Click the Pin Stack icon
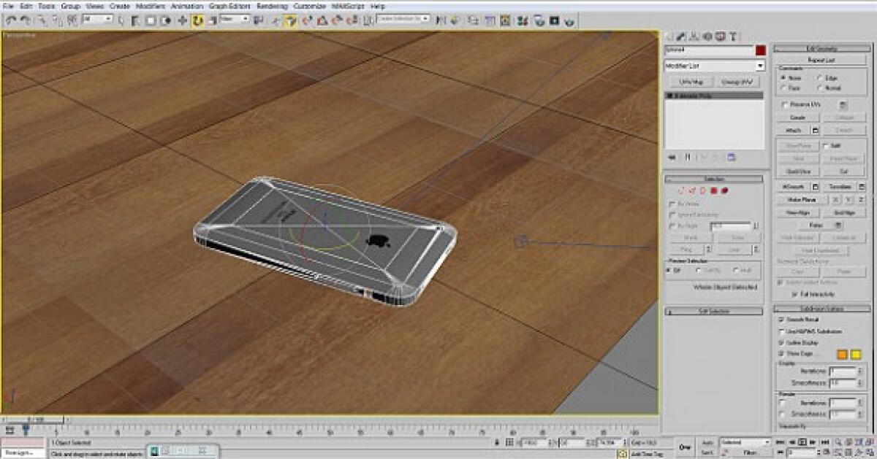 coord(671,157)
